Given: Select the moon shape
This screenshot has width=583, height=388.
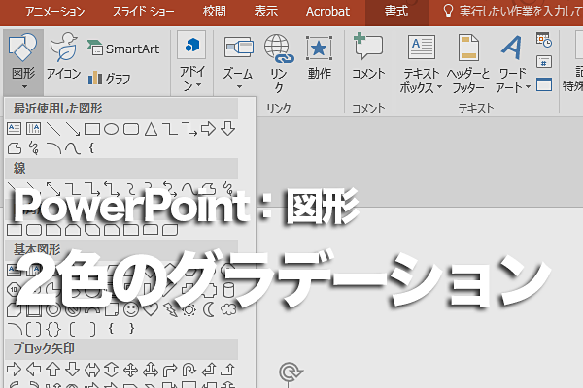Looking at the screenshot, I should pos(209,309).
